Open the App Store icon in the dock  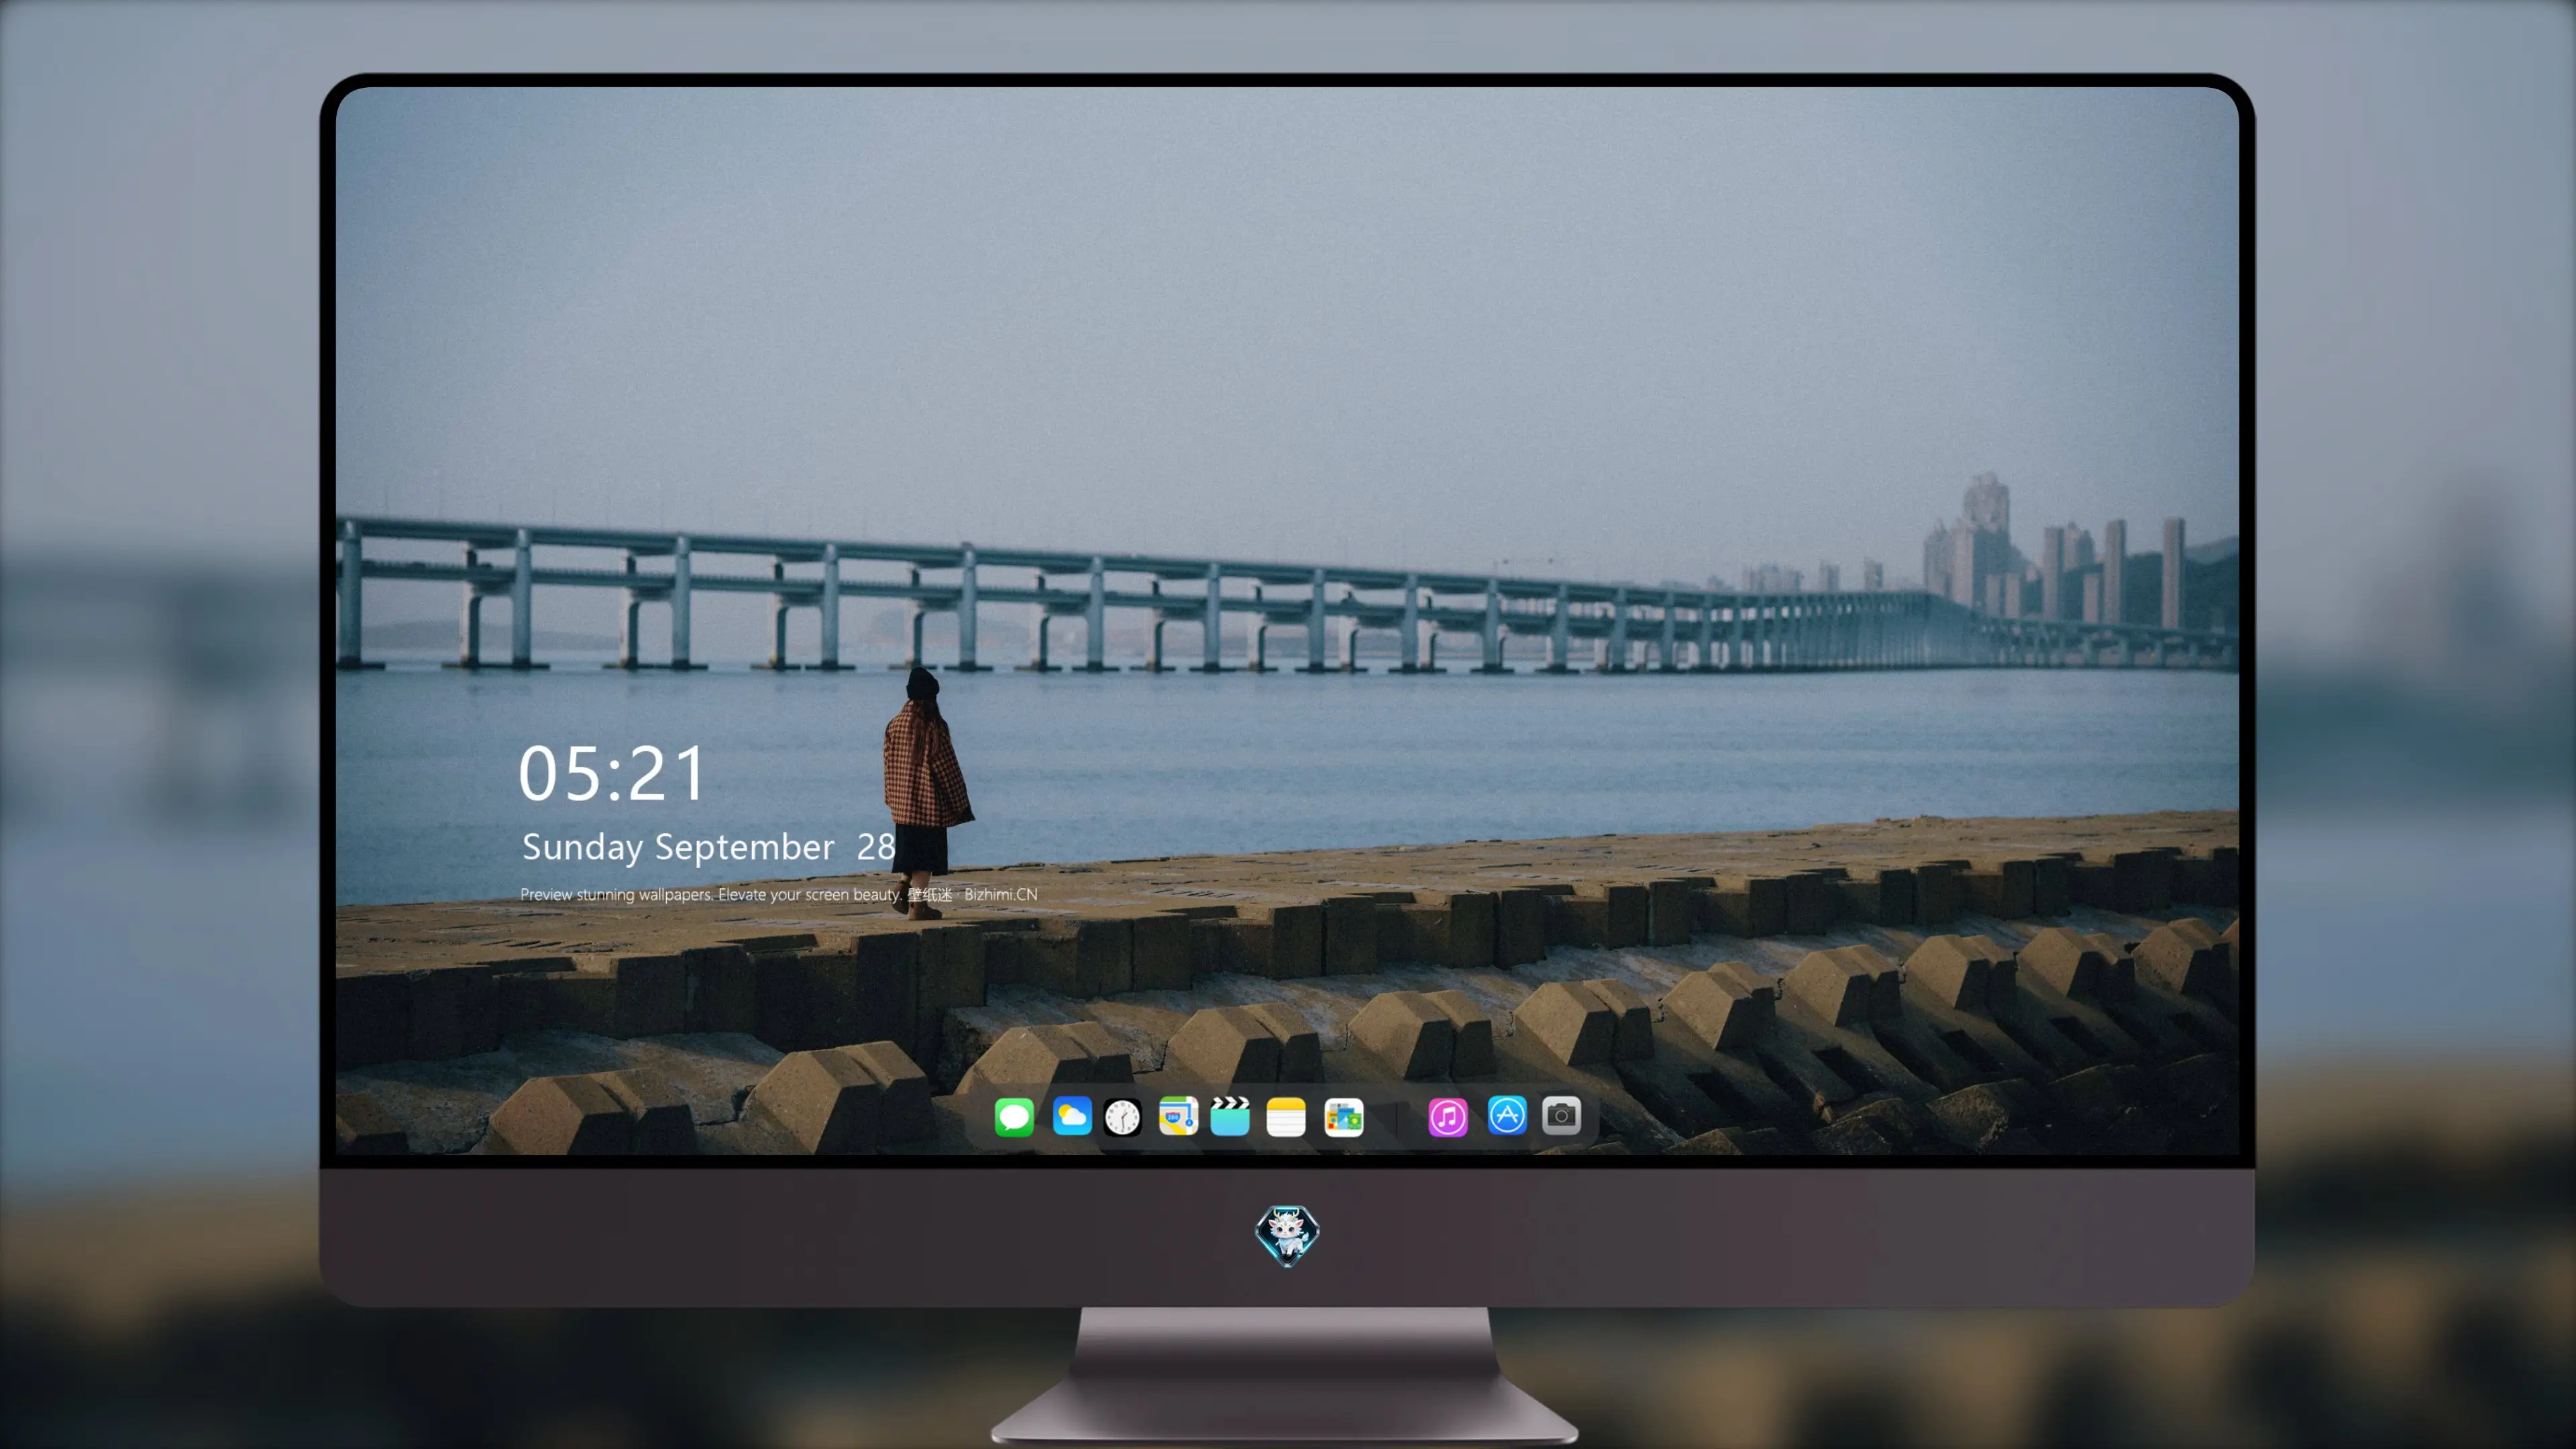1506,1115
